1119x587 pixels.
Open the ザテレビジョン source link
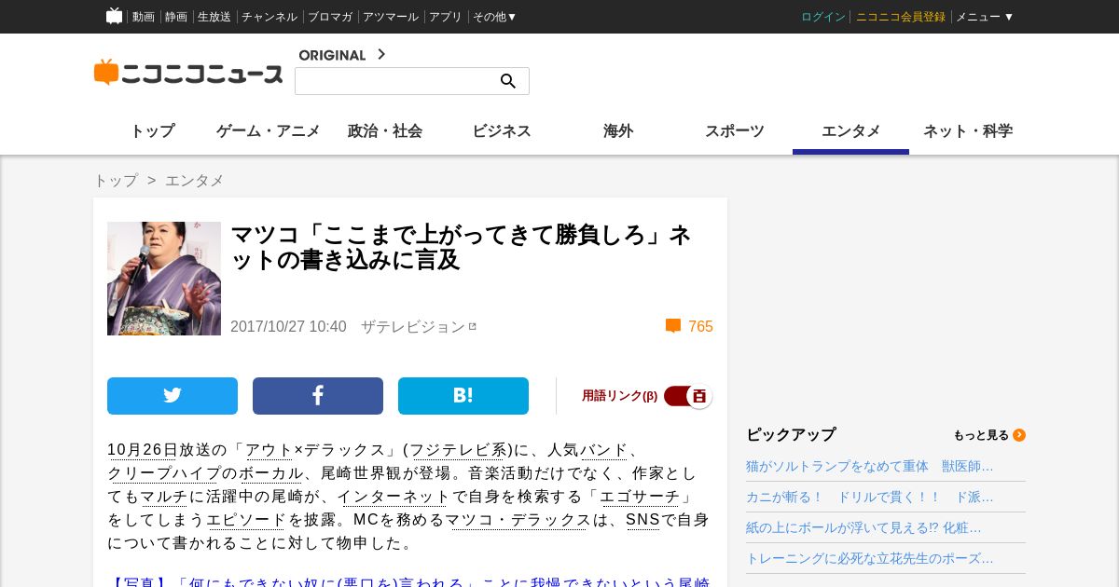(419, 327)
